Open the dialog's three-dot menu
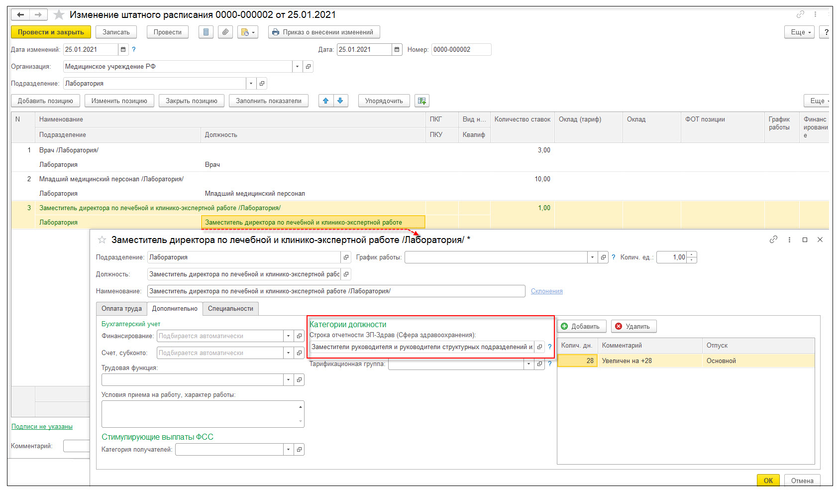 click(789, 240)
